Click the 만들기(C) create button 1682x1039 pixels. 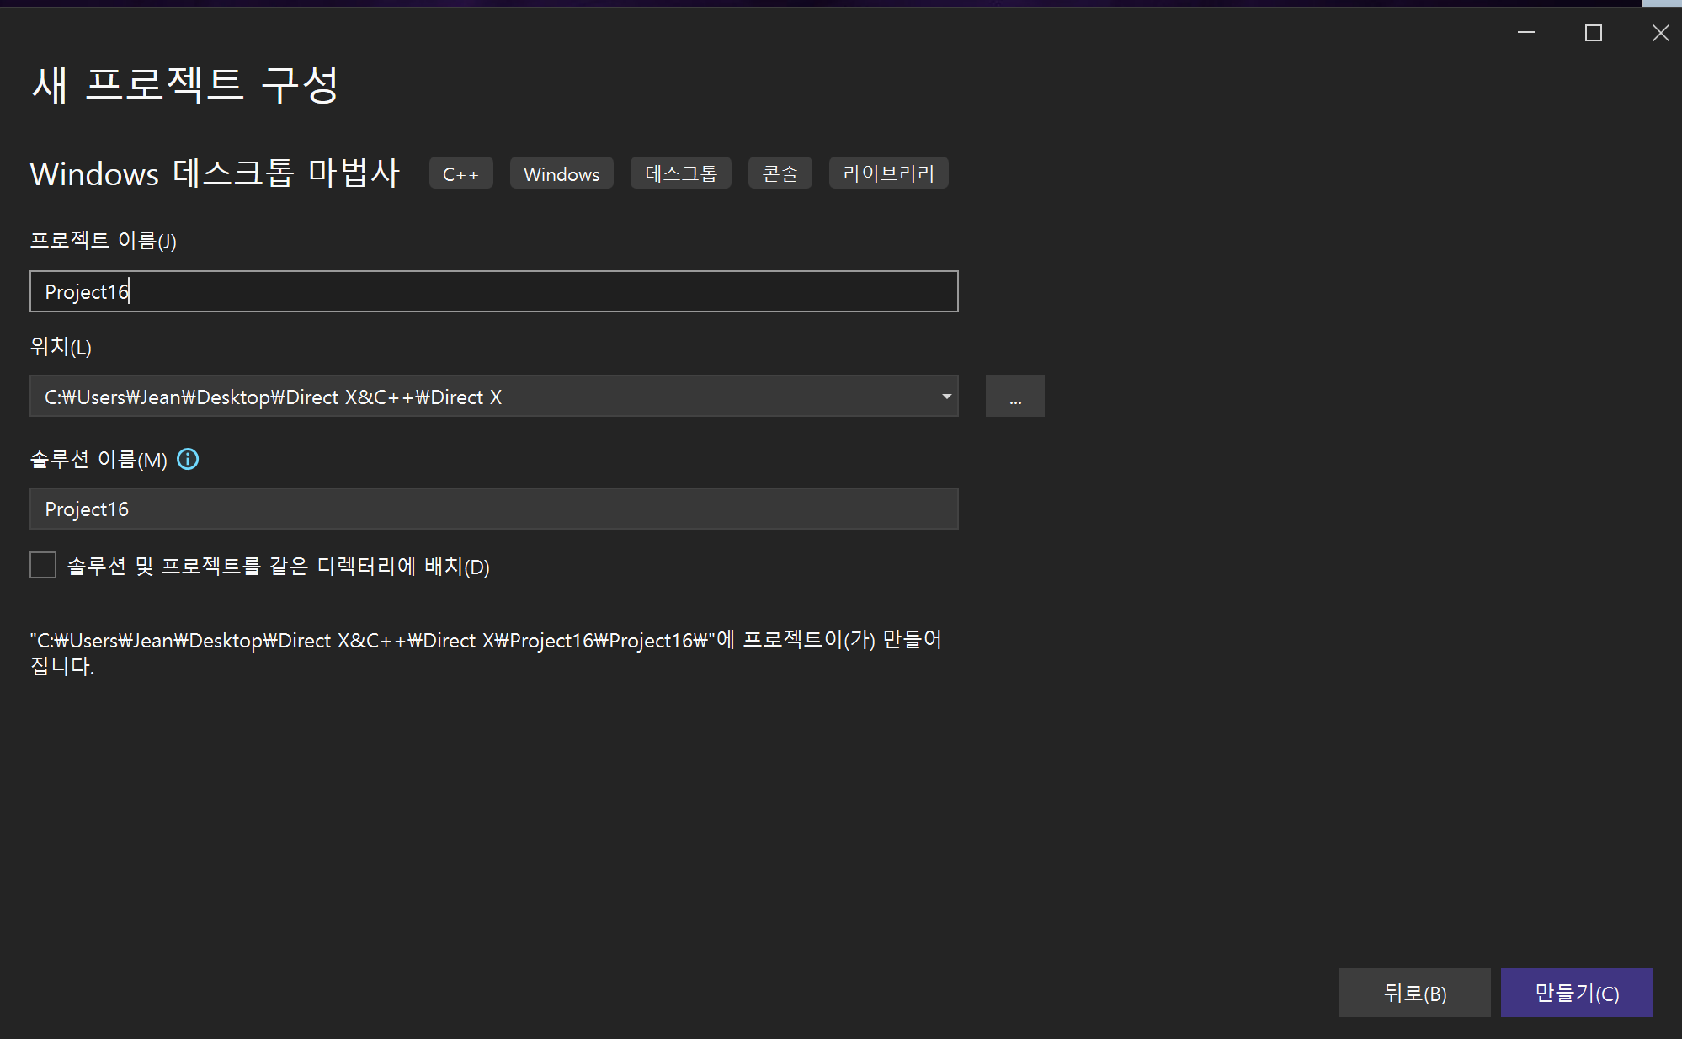(1576, 993)
